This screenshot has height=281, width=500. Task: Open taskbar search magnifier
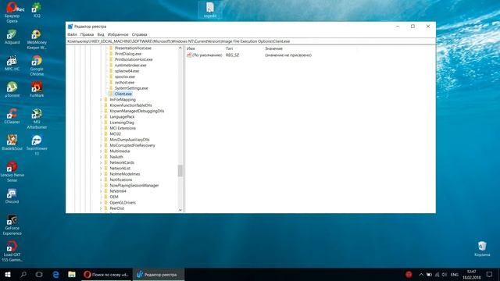(23, 274)
